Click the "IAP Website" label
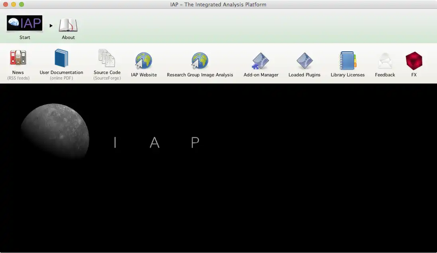The width and height of the screenshot is (437, 253). click(144, 75)
